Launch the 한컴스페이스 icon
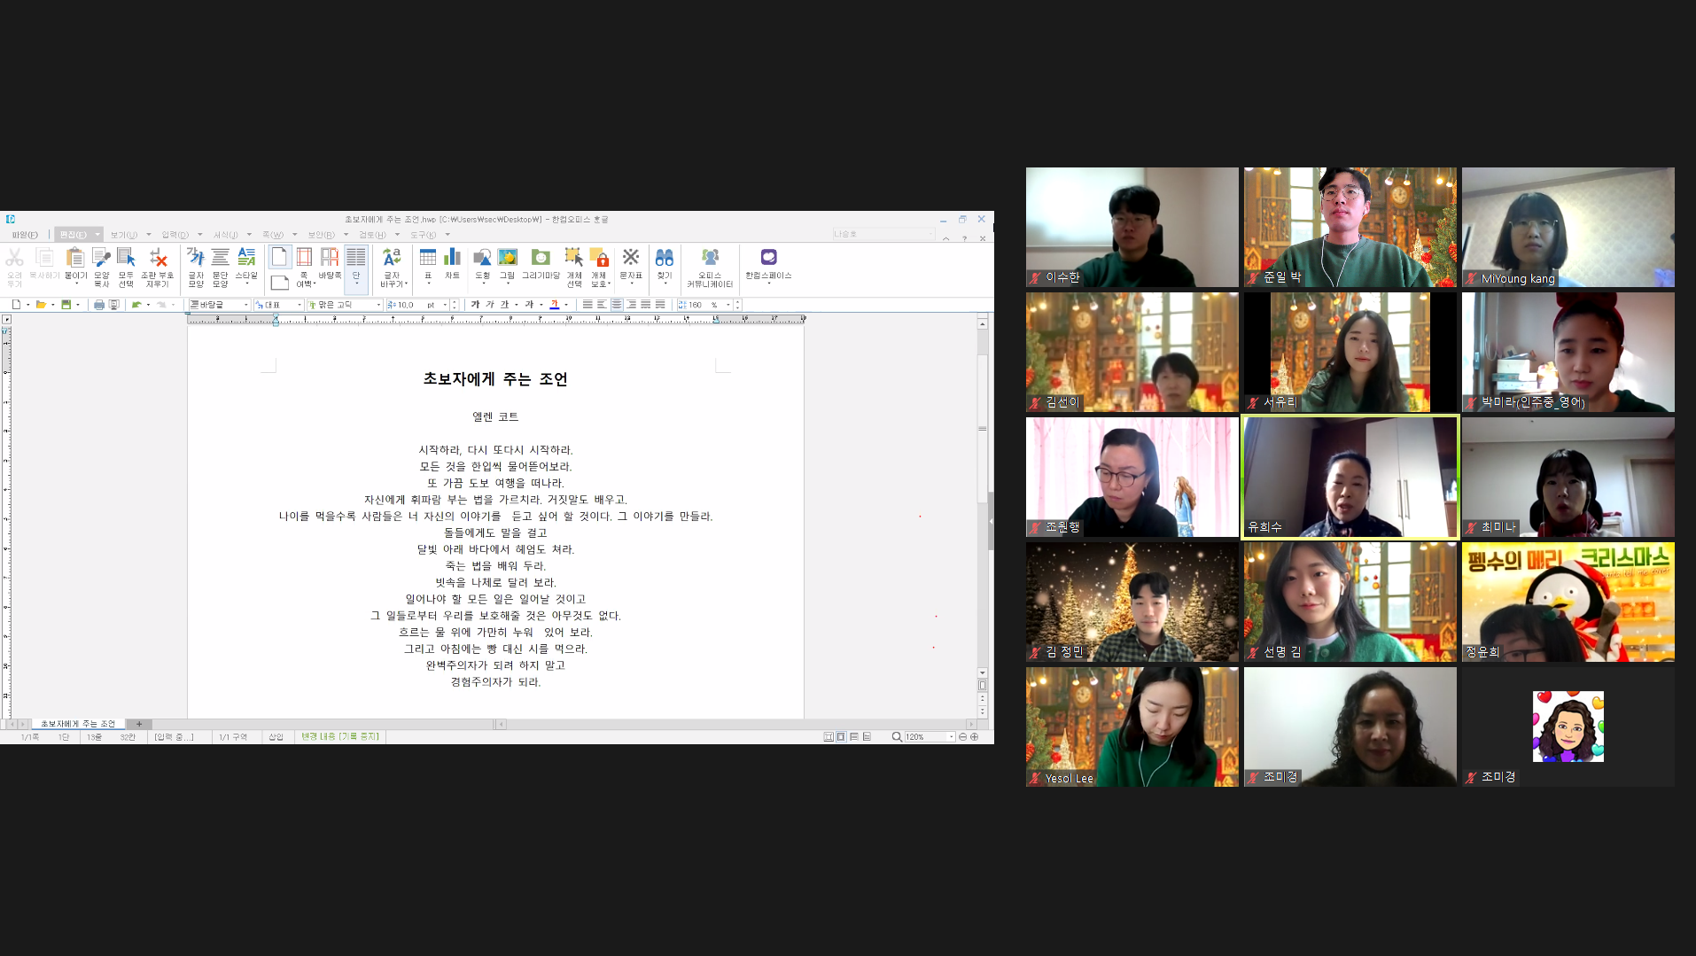1696x956 pixels. pos(768,263)
